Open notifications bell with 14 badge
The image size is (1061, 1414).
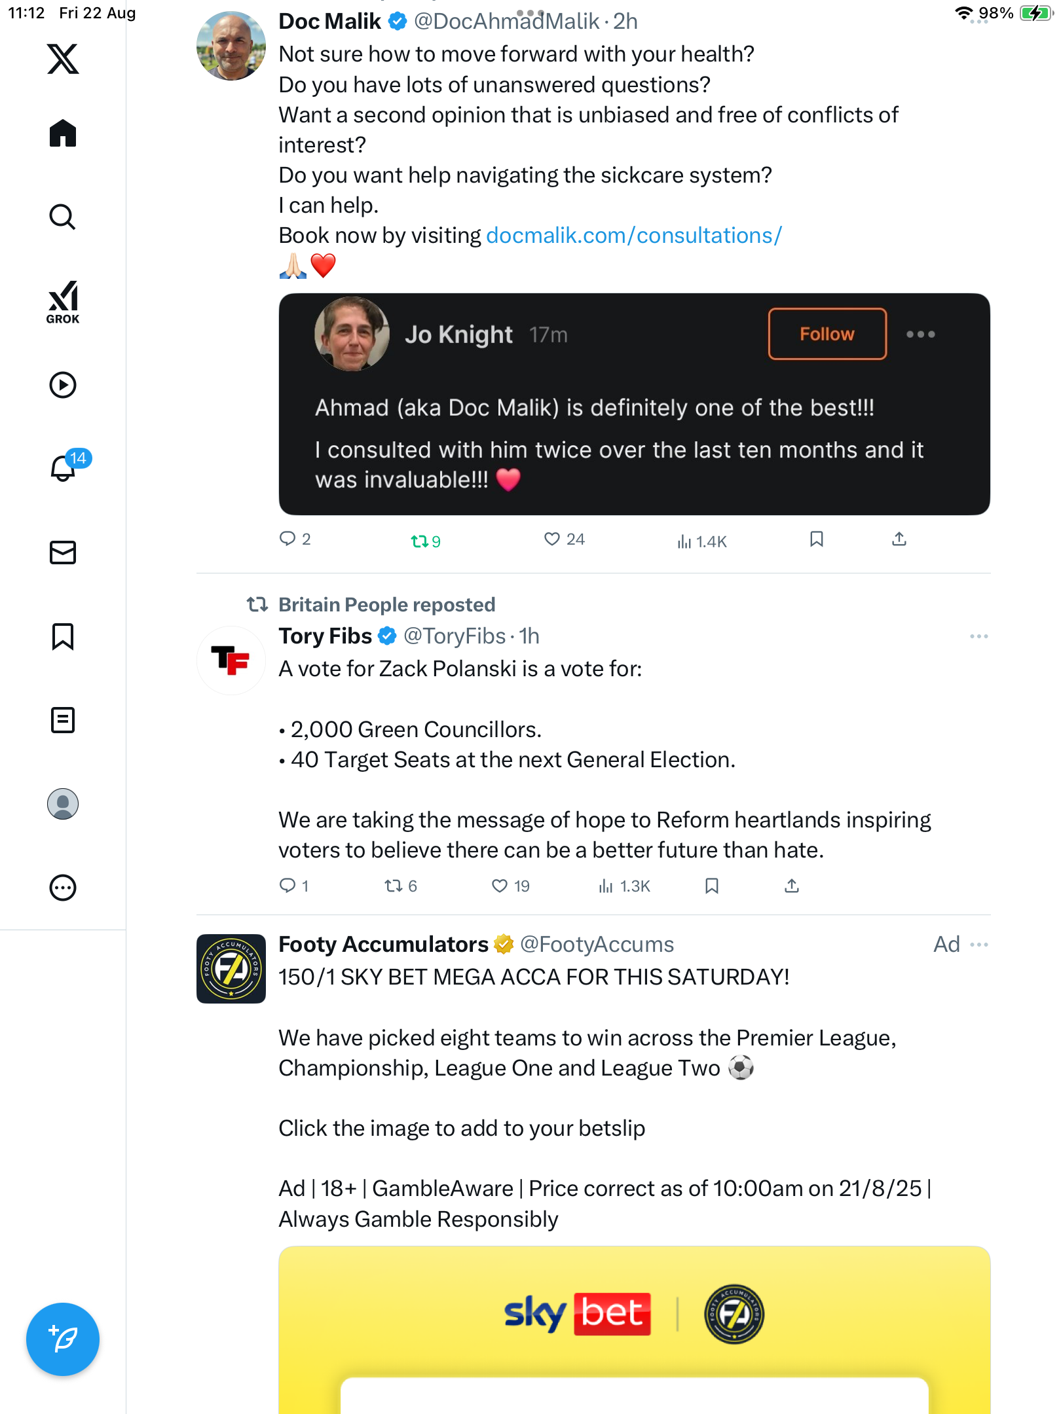(64, 468)
